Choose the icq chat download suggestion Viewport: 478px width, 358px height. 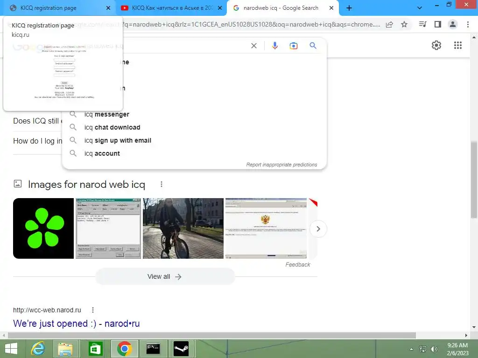tap(194, 127)
